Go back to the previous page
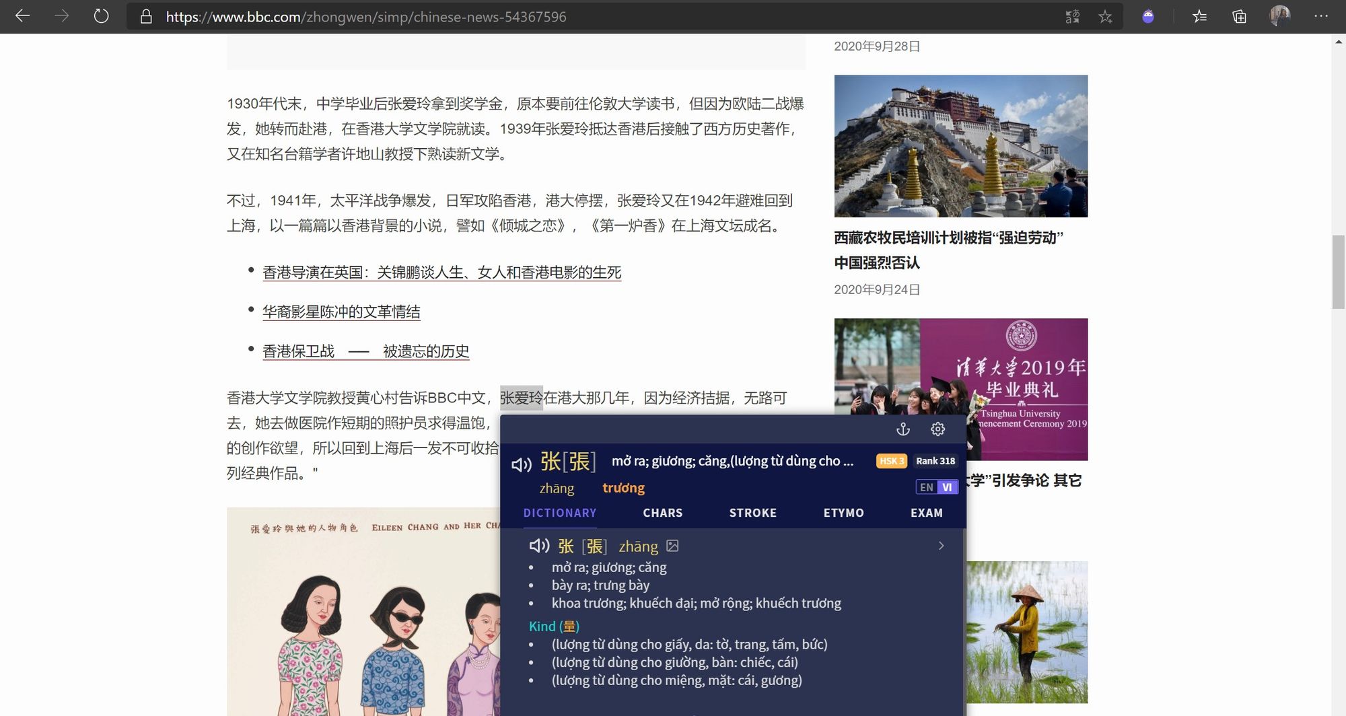Viewport: 1346px width, 716px height. click(22, 16)
